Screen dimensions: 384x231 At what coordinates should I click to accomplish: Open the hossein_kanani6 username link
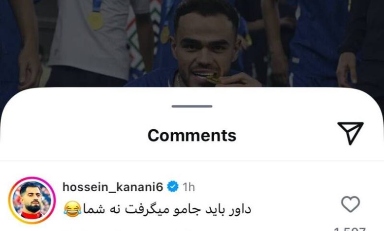click(x=113, y=187)
